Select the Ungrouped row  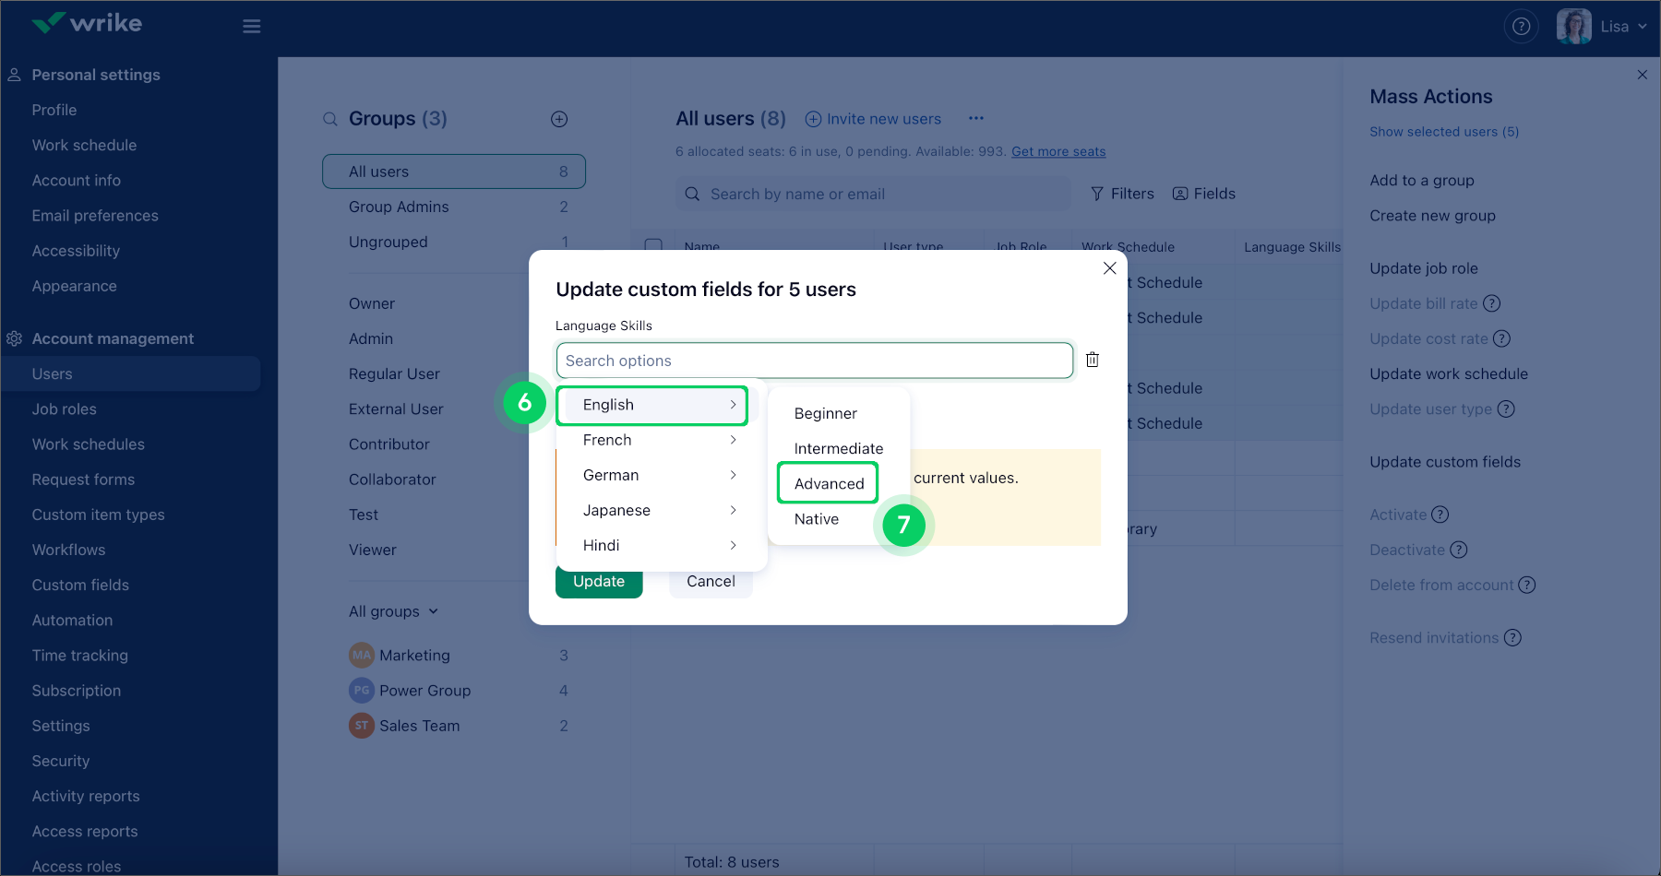[454, 242]
